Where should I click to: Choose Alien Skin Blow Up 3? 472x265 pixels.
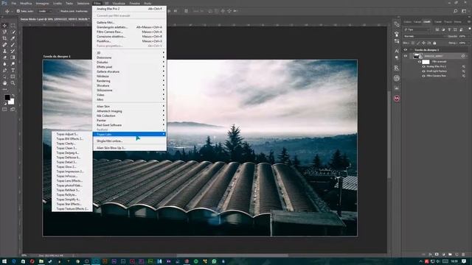click(x=130, y=148)
